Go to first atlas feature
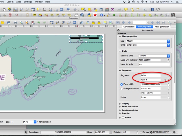 click(123, 22)
